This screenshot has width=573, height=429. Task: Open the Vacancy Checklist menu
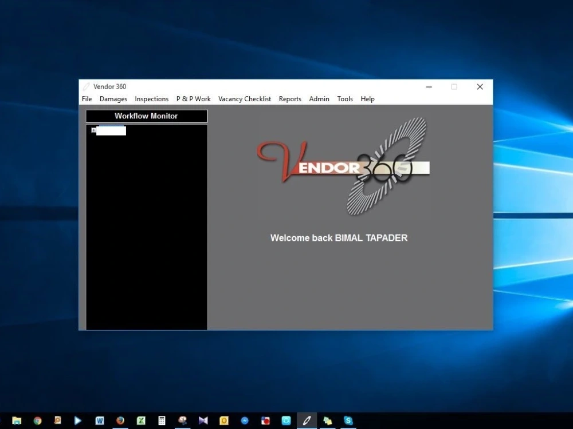coord(245,99)
